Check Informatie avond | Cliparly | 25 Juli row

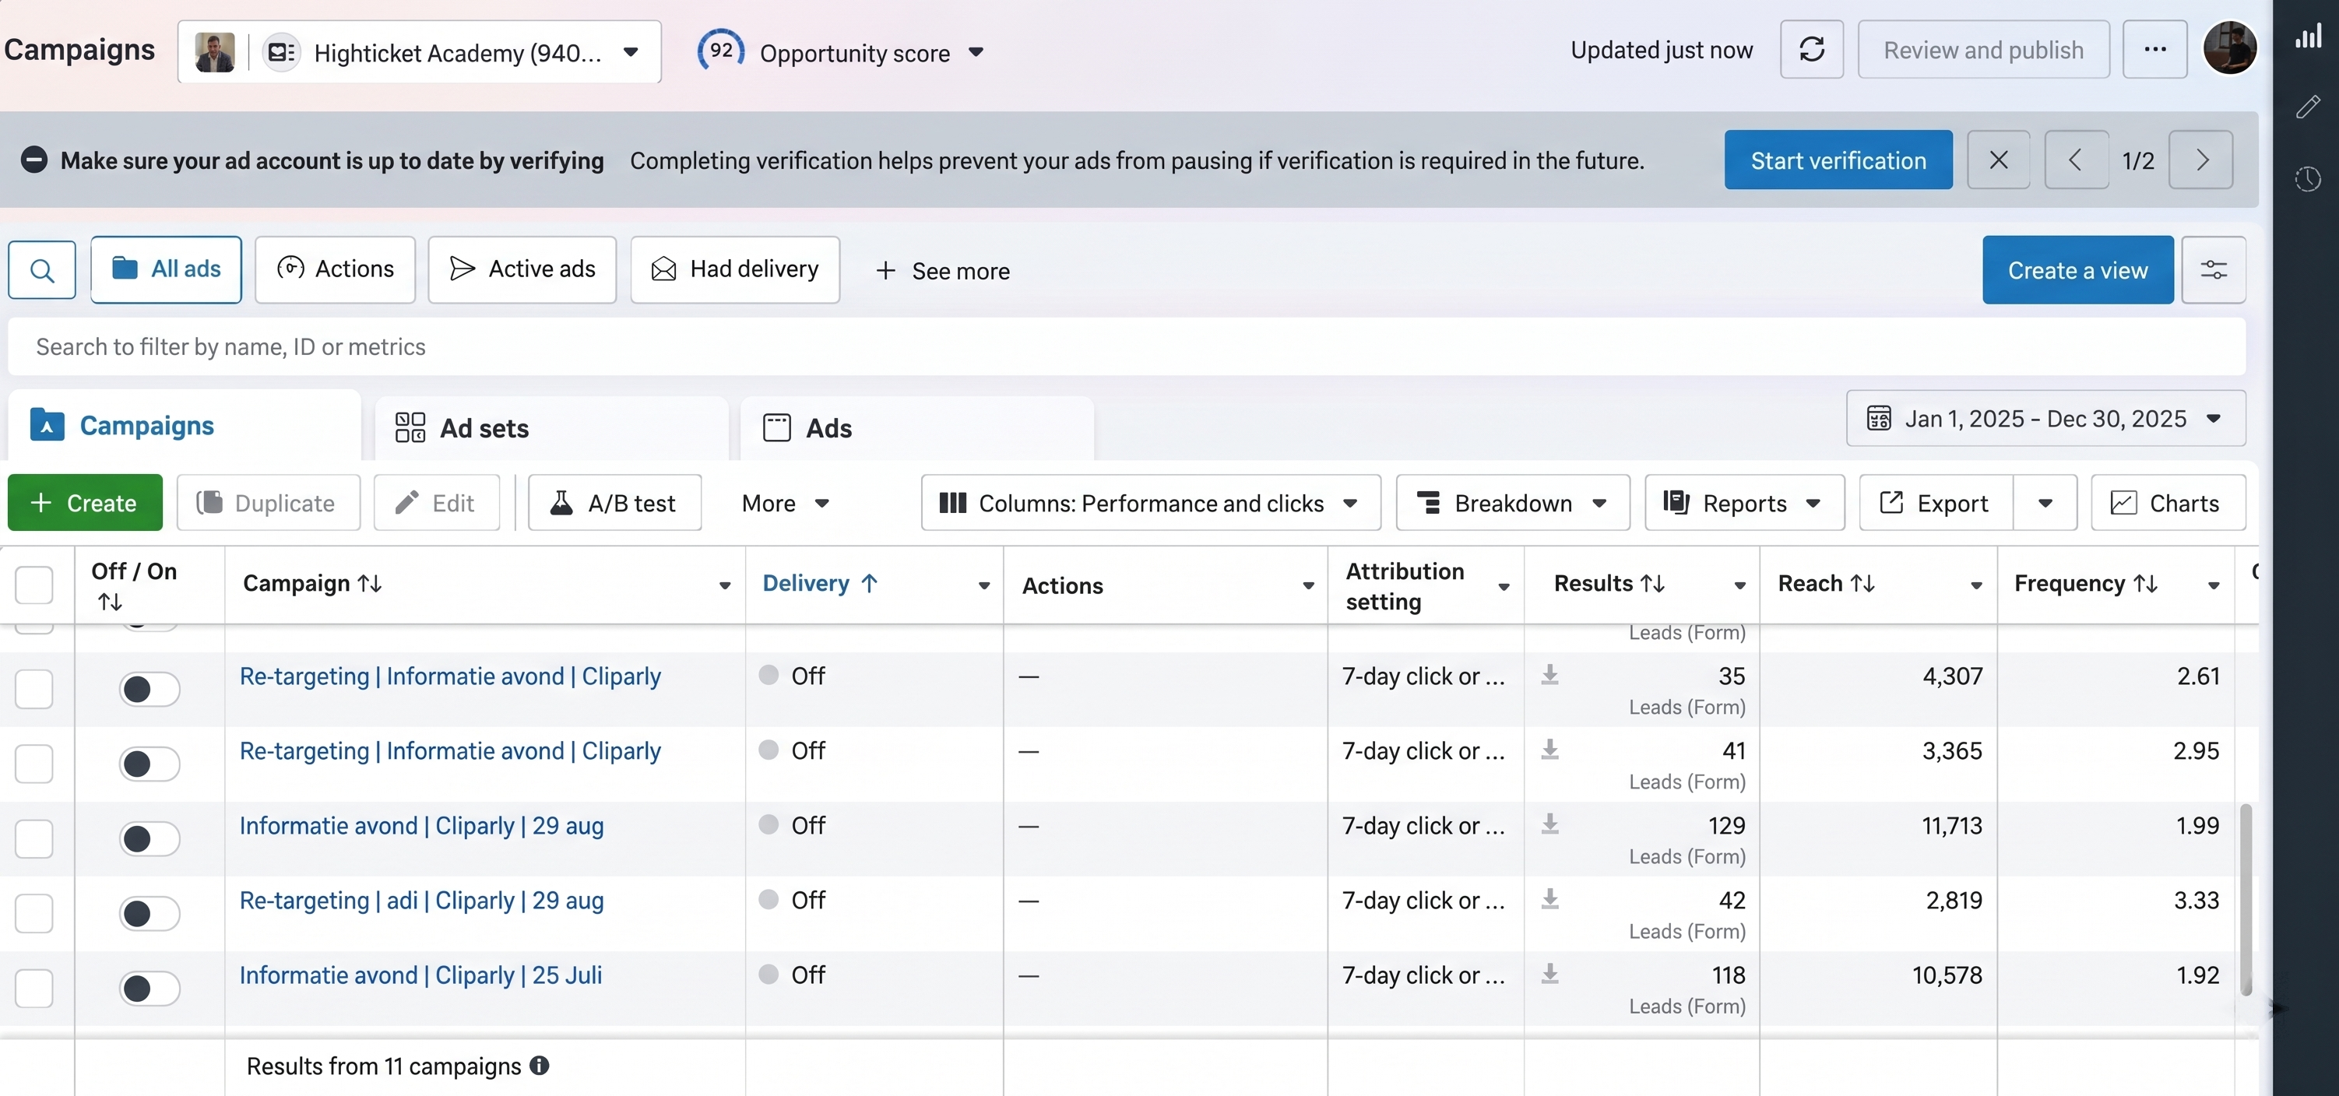(x=34, y=988)
